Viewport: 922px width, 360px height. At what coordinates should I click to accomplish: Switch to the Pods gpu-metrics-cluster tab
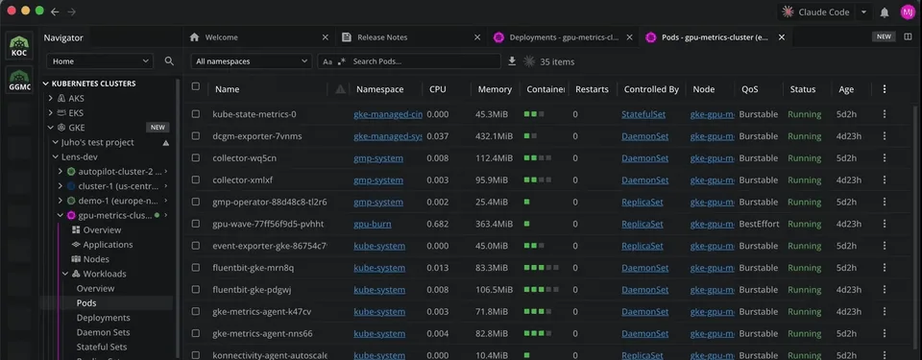coord(716,37)
